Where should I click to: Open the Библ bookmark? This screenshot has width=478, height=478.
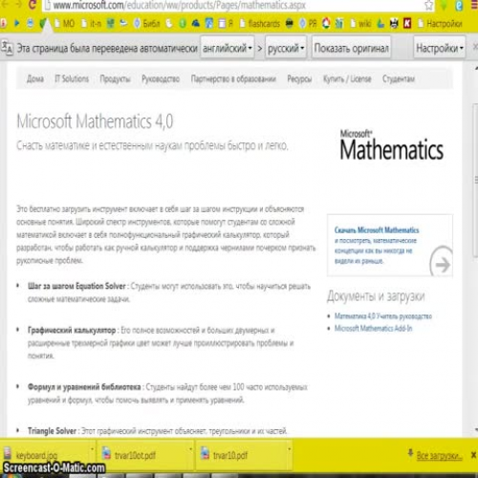146,23
